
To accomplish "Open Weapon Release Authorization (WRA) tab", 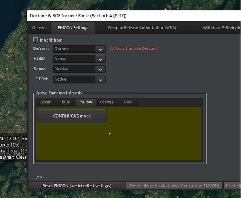I will pyautogui.click(x=142, y=28).
